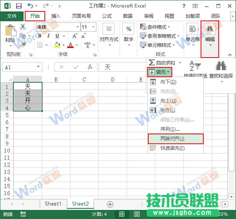236x219 pixels.
Task: Cut selection with the scissors icon
Action: coord(23,27)
